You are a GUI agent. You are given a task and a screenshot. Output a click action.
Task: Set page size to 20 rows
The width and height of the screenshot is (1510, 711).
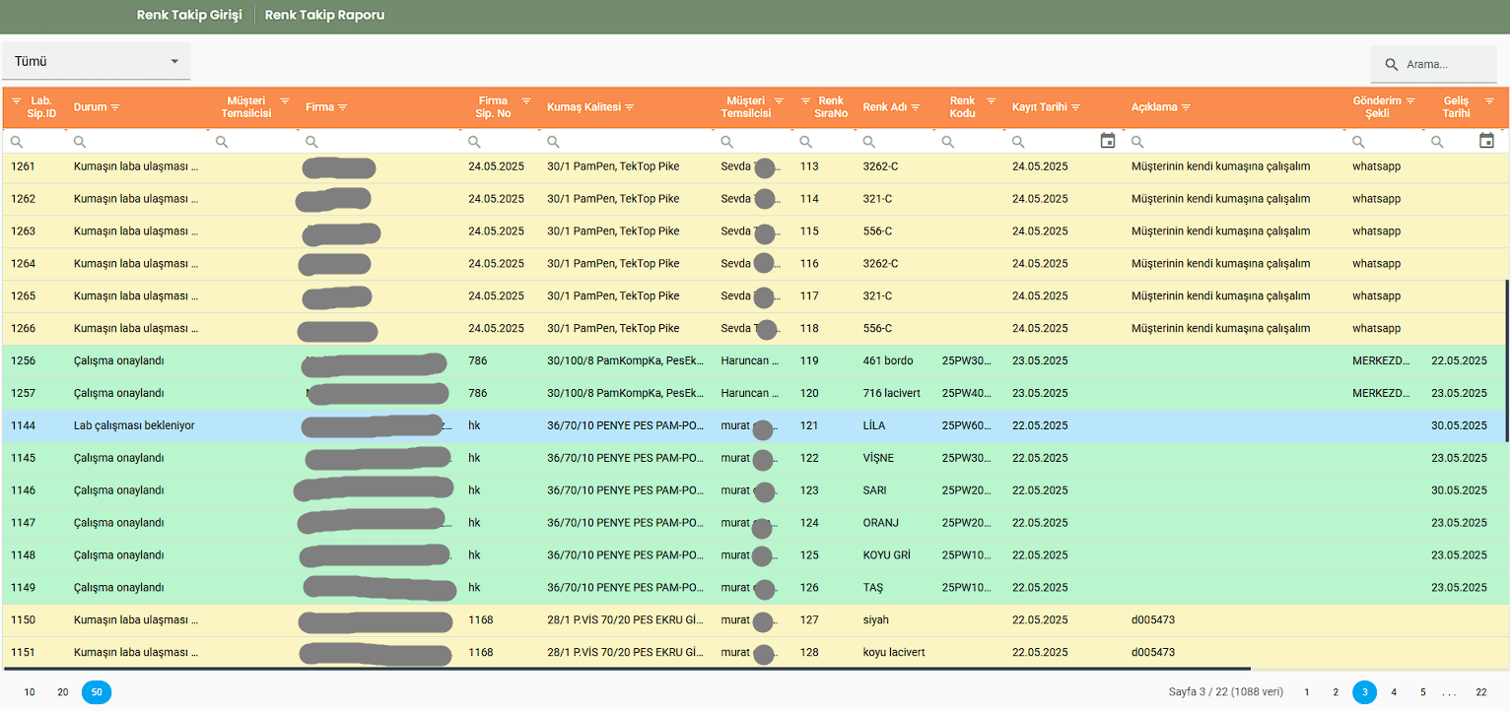point(63,692)
